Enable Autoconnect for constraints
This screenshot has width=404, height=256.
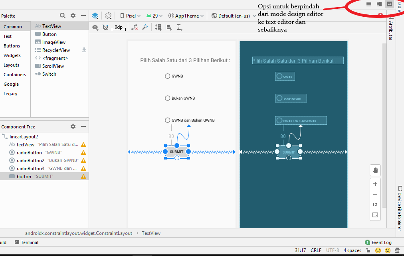pos(106,27)
